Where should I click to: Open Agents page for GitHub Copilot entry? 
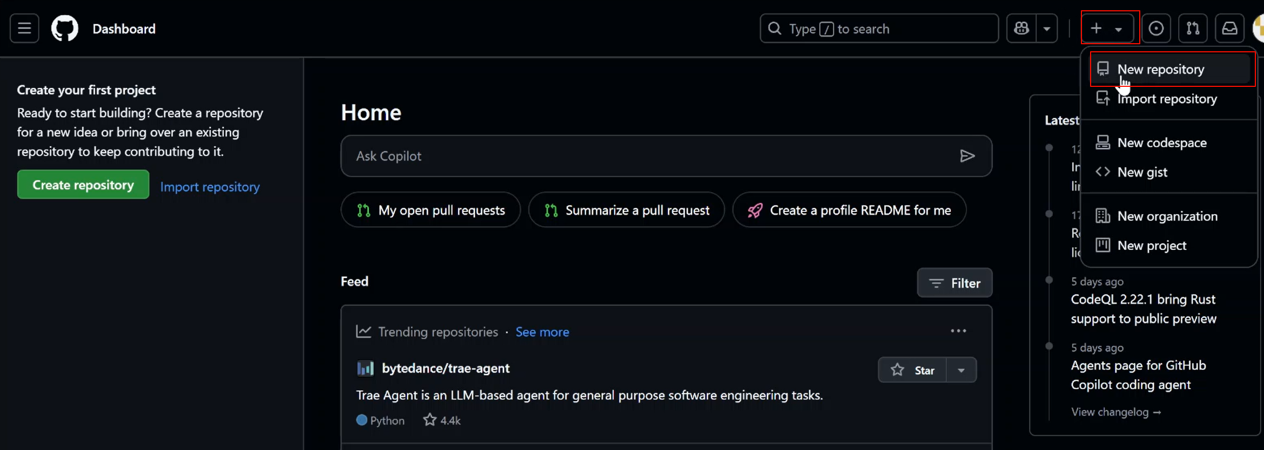point(1138,375)
